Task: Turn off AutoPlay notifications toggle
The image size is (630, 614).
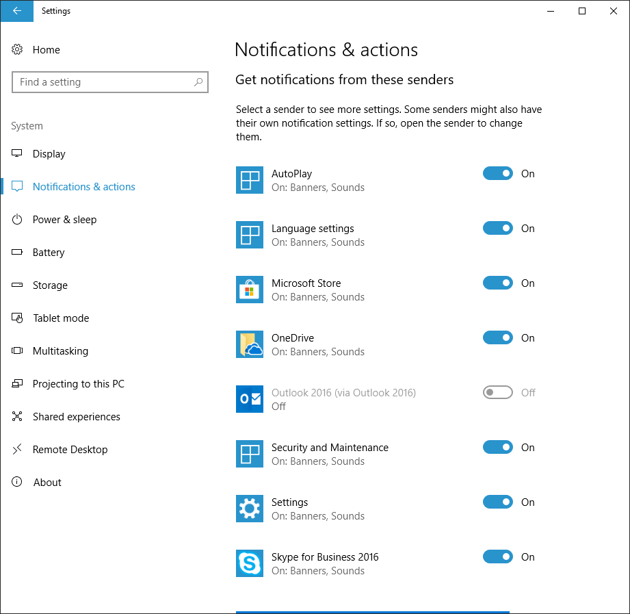Action: [498, 173]
